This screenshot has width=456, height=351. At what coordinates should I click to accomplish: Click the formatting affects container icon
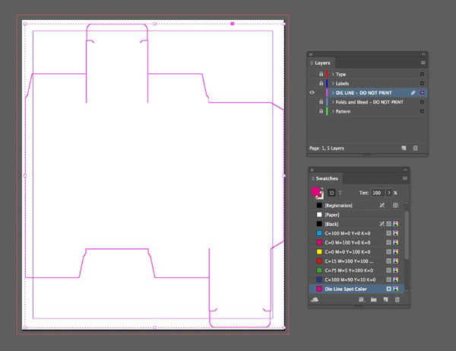click(x=331, y=193)
